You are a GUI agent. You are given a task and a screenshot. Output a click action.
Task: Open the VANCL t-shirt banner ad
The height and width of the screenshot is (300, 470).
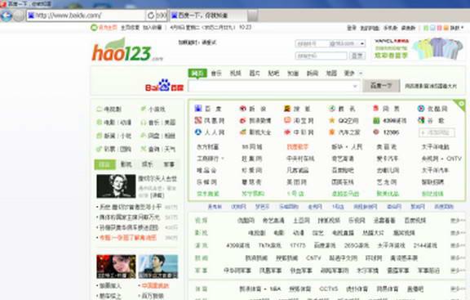click(419, 49)
